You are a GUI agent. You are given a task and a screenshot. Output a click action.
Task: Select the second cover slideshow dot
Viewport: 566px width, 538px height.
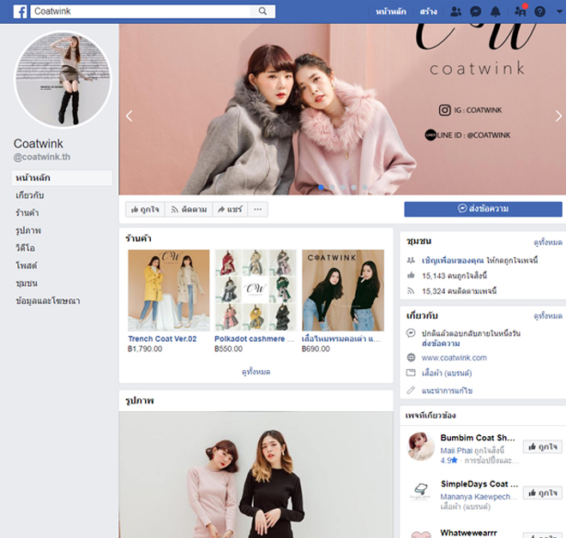(332, 187)
